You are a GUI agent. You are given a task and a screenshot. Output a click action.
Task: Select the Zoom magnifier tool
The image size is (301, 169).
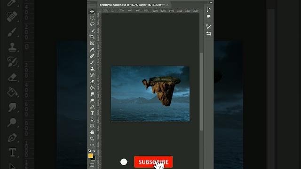coord(92,138)
